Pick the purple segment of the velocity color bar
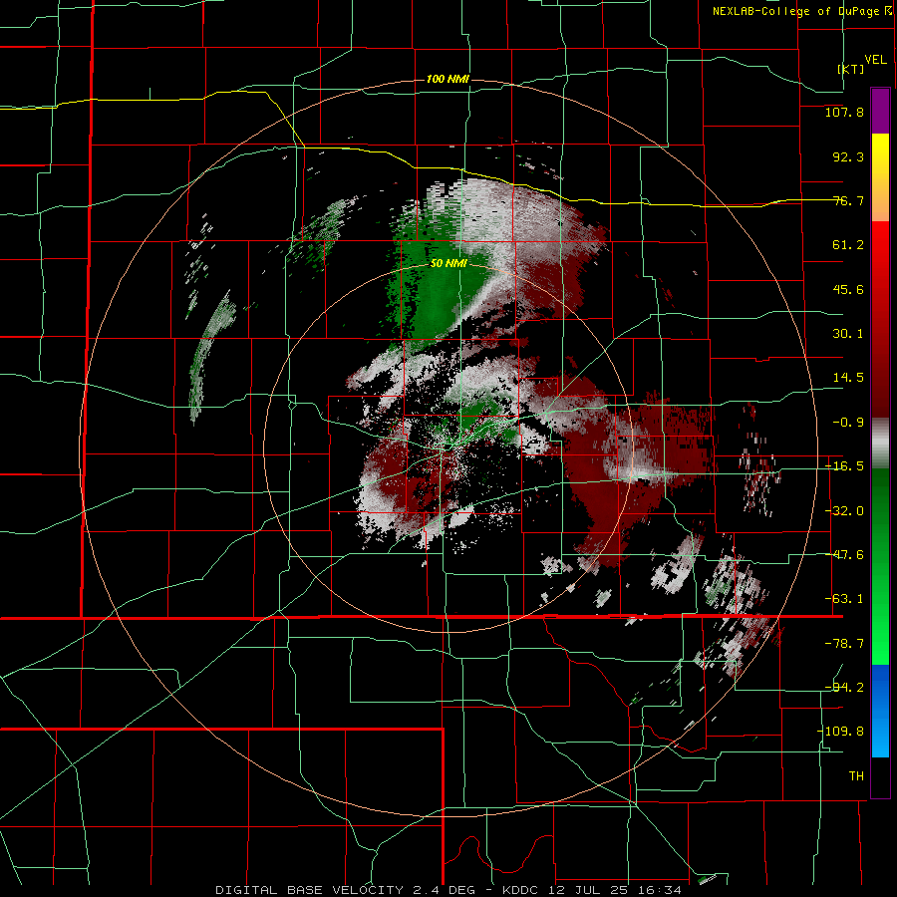 click(x=880, y=111)
